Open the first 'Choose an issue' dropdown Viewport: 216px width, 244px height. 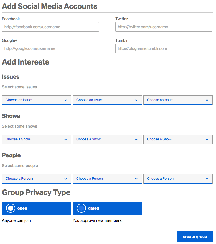coord(36,100)
